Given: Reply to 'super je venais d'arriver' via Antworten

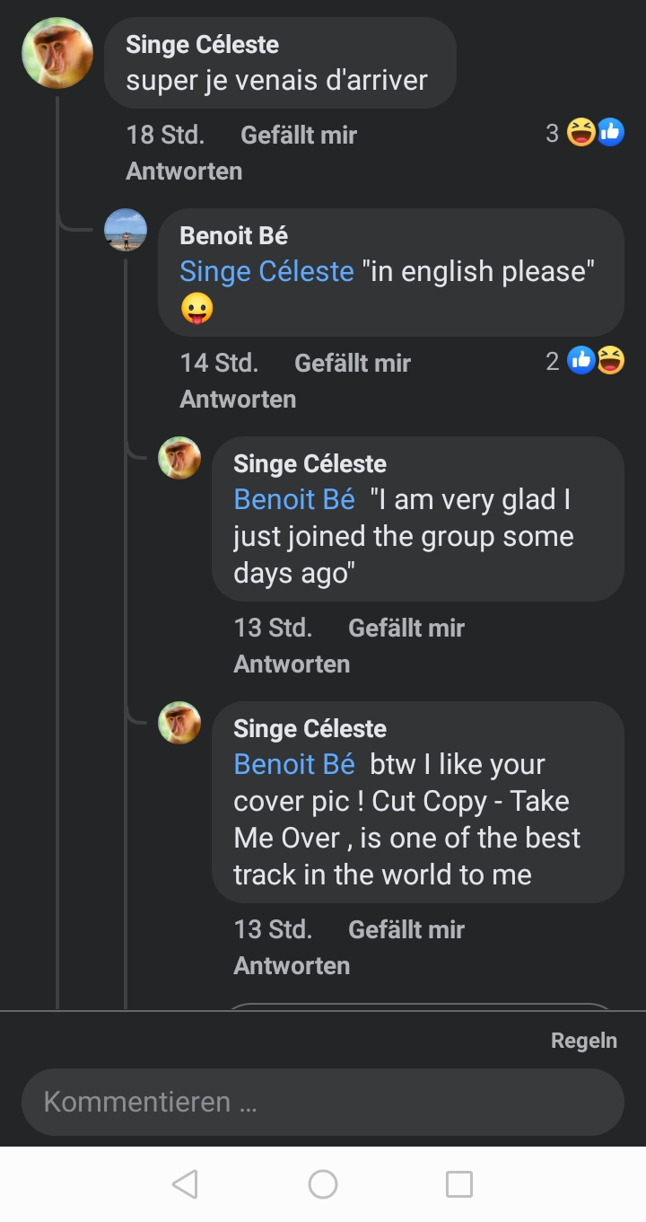Looking at the screenshot, I should [x=184, y=171].
